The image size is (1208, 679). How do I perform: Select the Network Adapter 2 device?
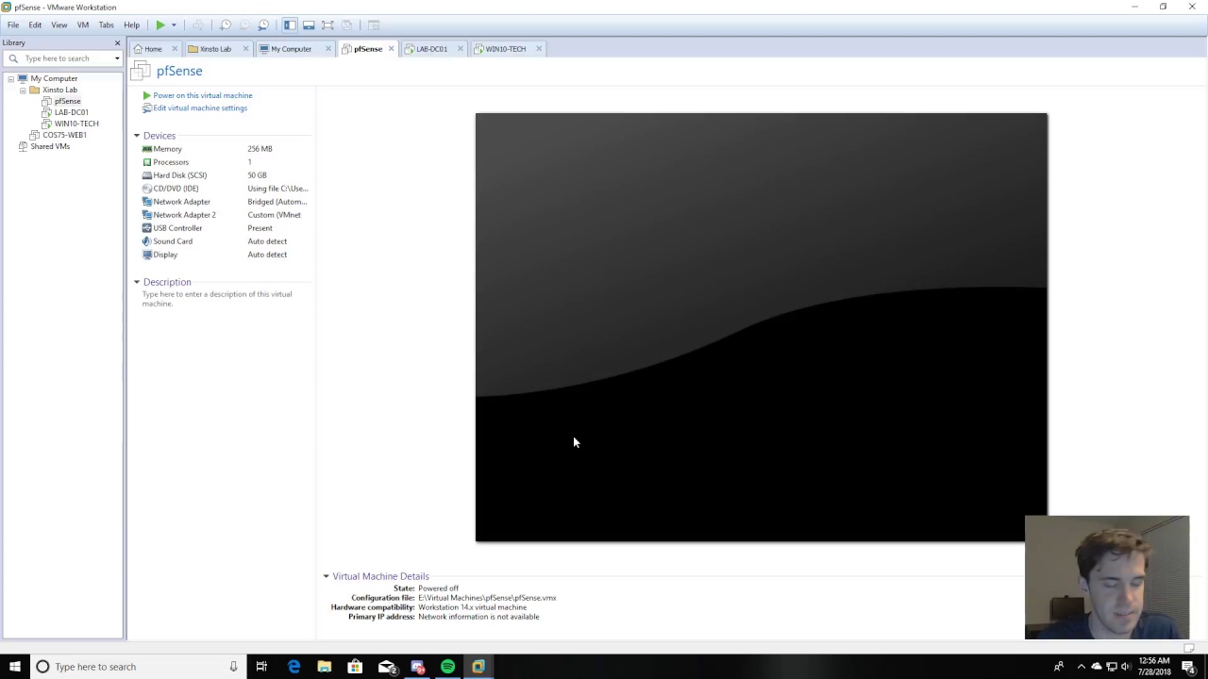[x=225, y=215]
